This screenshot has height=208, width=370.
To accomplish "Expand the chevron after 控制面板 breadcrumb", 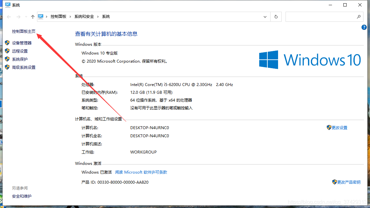I will click(x=70, y=17).
